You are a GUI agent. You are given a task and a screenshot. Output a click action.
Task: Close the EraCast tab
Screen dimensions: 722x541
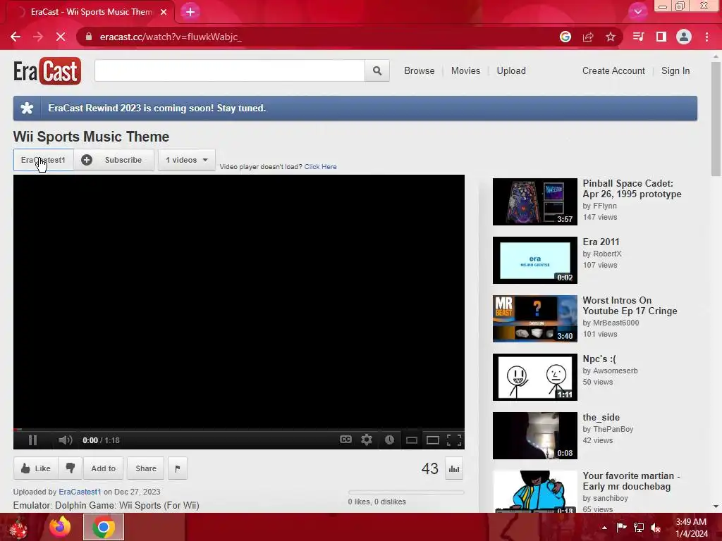[x=164, y=12]
